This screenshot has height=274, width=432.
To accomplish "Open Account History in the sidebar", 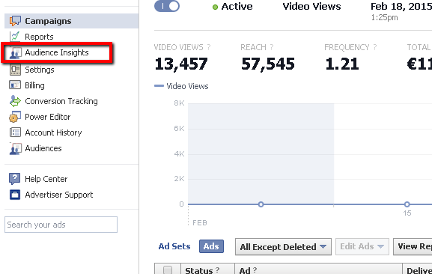I will tap(53, 133).
